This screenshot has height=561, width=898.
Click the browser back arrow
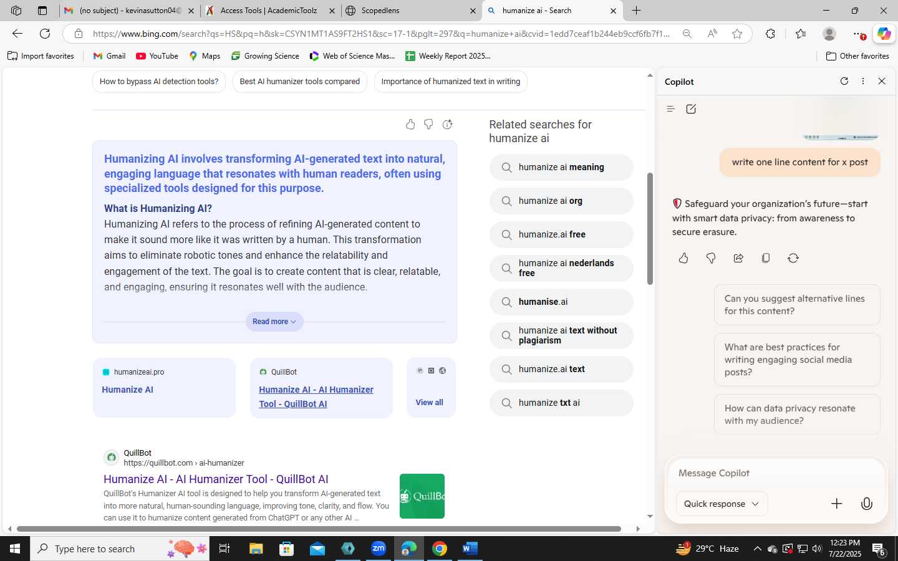coord(17,34)
